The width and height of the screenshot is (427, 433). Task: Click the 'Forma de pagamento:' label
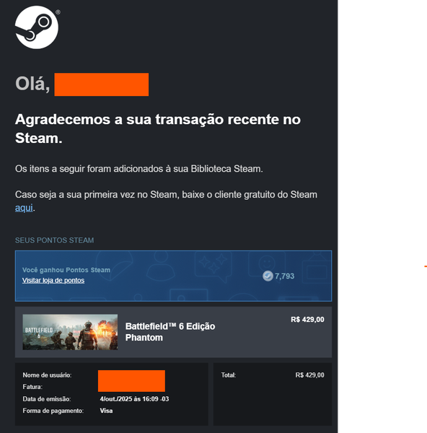53,411
